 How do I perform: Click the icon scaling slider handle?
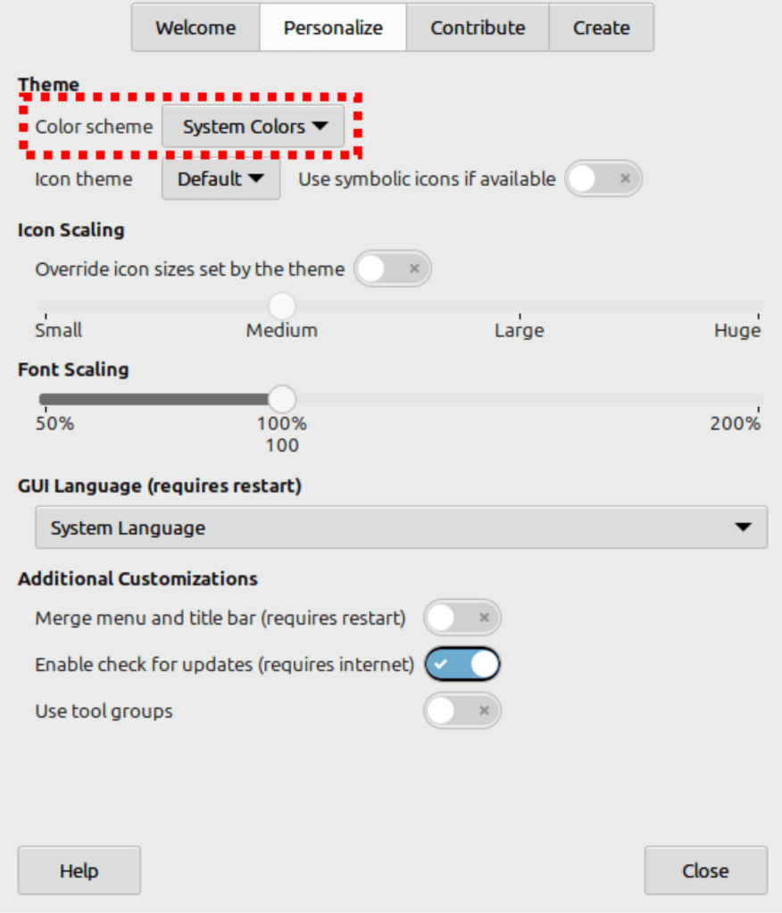(x=282, y=306)
